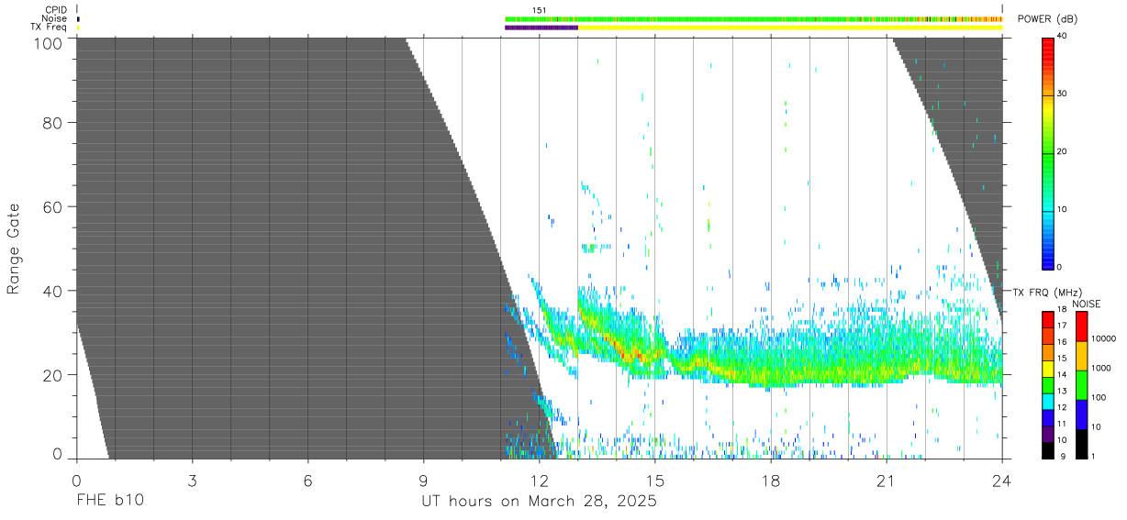Click the 15 tick on the UT hours axis
1127x520 pixels.
pos(655,481)
